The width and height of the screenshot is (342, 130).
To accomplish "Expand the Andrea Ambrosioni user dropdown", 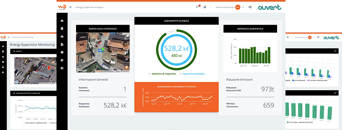I will (243, 7).
